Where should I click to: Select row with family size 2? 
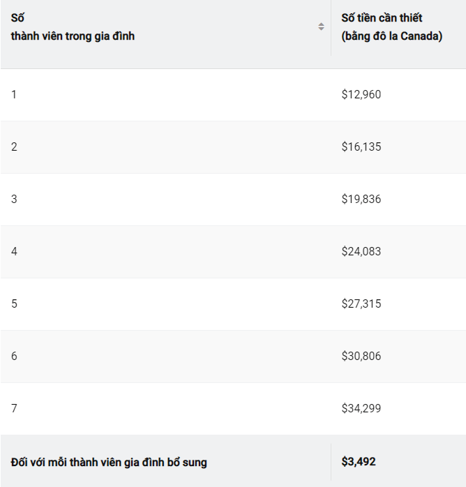coord(233,147)
